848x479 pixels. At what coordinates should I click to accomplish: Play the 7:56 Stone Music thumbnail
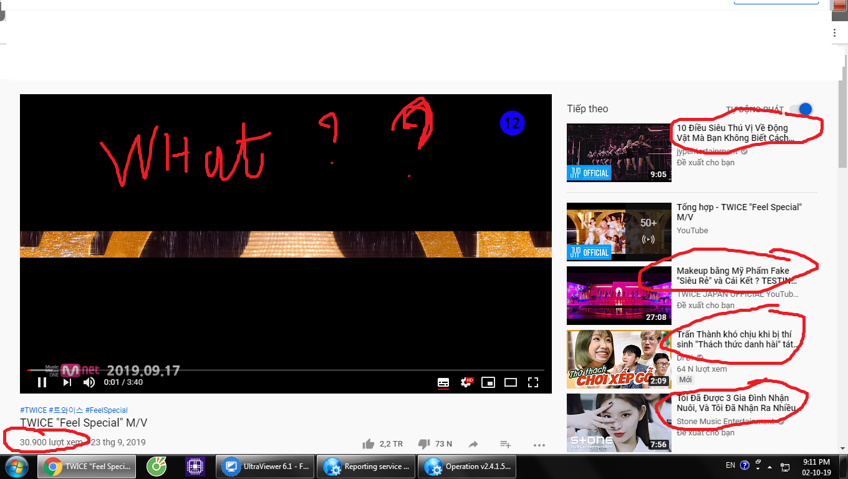[x=619, y=422]
